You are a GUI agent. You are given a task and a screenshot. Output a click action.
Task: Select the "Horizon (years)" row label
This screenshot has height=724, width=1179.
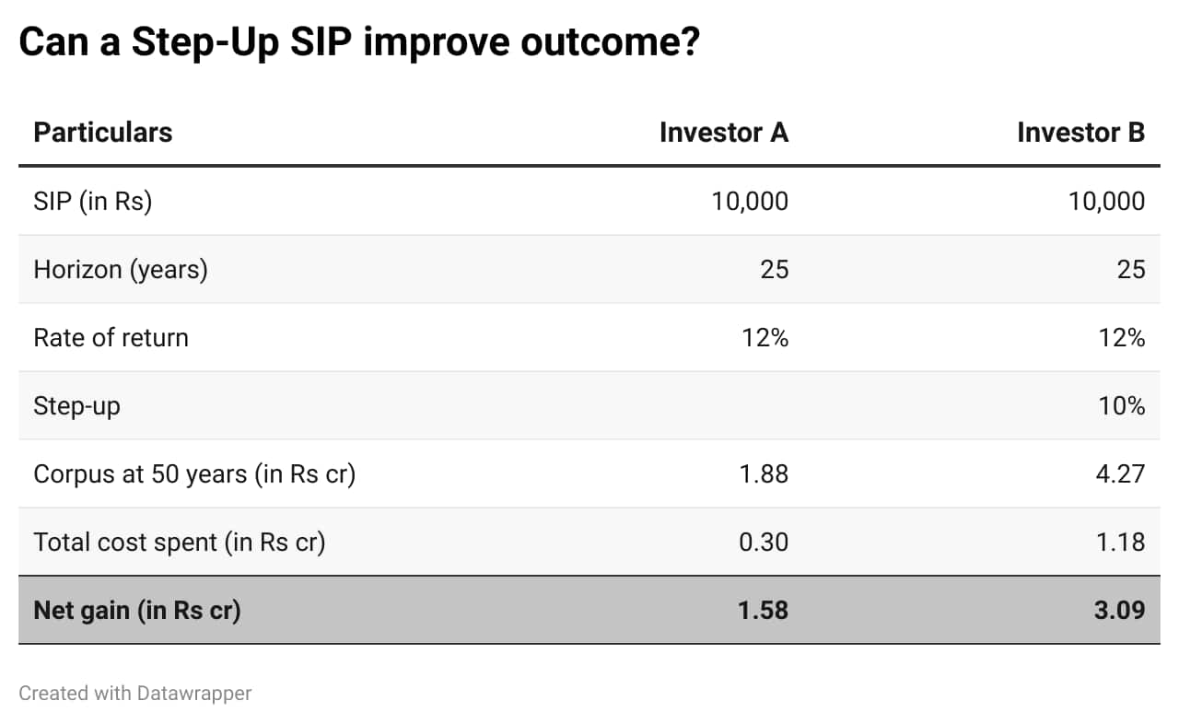coord(120,269)
